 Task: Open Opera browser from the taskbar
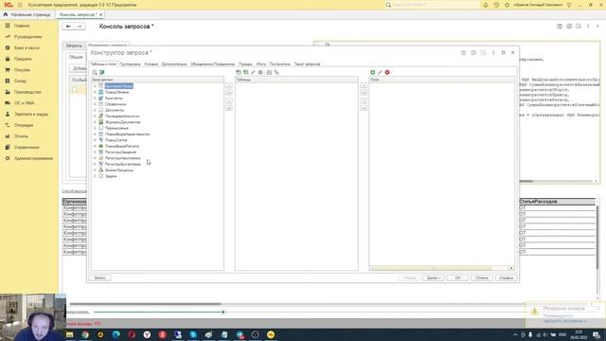132,334
